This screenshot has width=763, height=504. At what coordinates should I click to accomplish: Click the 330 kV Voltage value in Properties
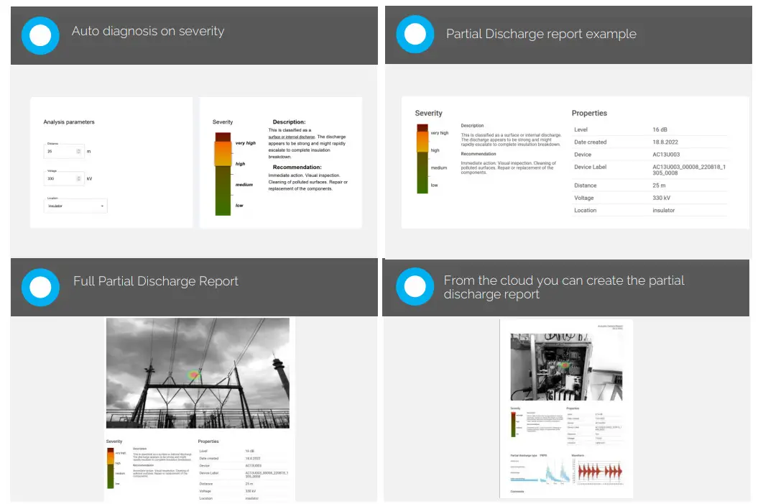(661, 198)
